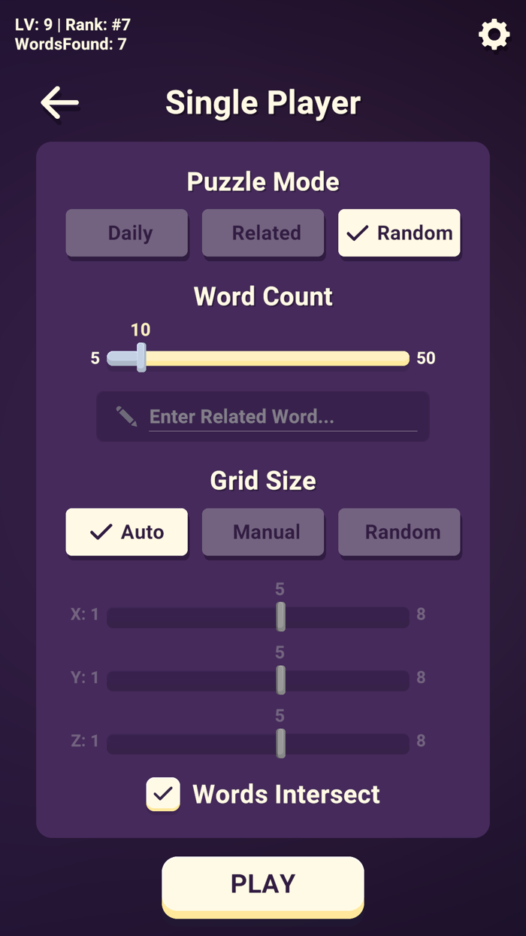Click the checkmark inside the Random mode button
The height and width of the screenshot is (936, 526).
pos(356,233)
